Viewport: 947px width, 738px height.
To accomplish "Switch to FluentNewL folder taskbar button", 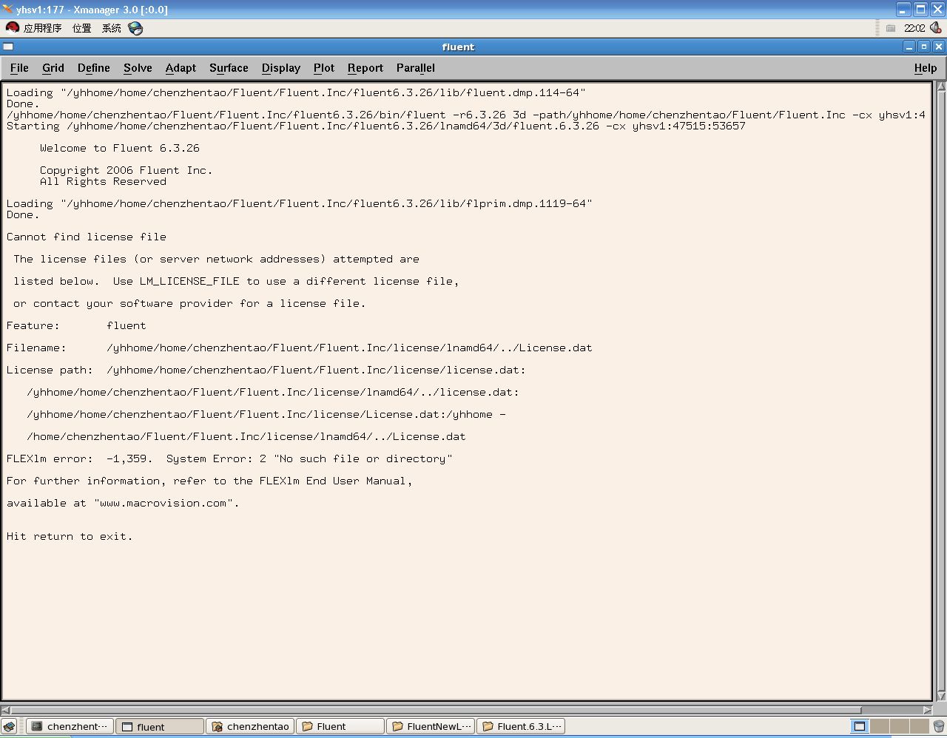I will 431,727.
